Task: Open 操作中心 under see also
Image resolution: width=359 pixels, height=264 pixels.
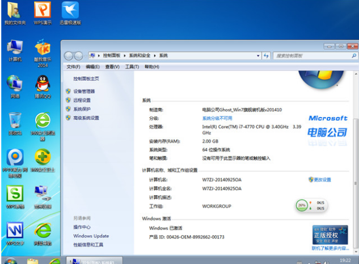Action: pyautogui.click(x=82, y=227)
